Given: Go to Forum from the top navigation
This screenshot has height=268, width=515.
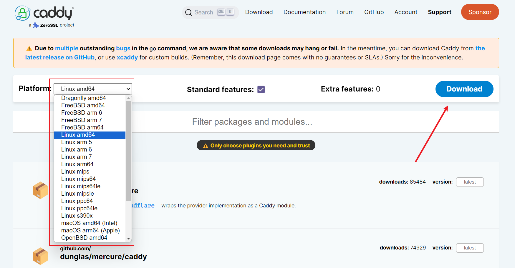Looking at the screenshot, I should (x=345, y=12).
